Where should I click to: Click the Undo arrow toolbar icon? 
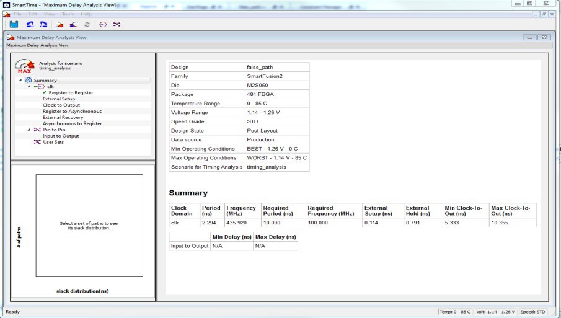click(30, 25)
